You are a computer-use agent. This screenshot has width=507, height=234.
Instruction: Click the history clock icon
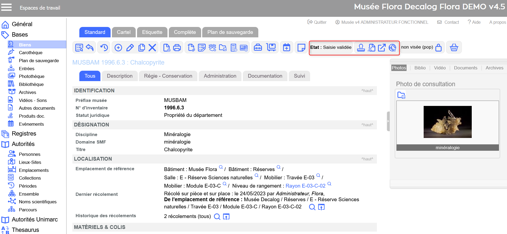(x=104, y=47)
